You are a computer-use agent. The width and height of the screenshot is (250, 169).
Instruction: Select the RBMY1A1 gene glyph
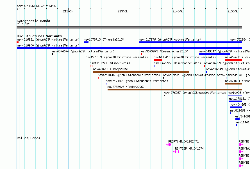tap(241, 152)
